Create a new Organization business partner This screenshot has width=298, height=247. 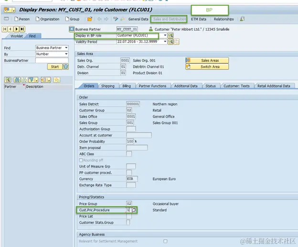pyautogui.click(x=47, y=19)
